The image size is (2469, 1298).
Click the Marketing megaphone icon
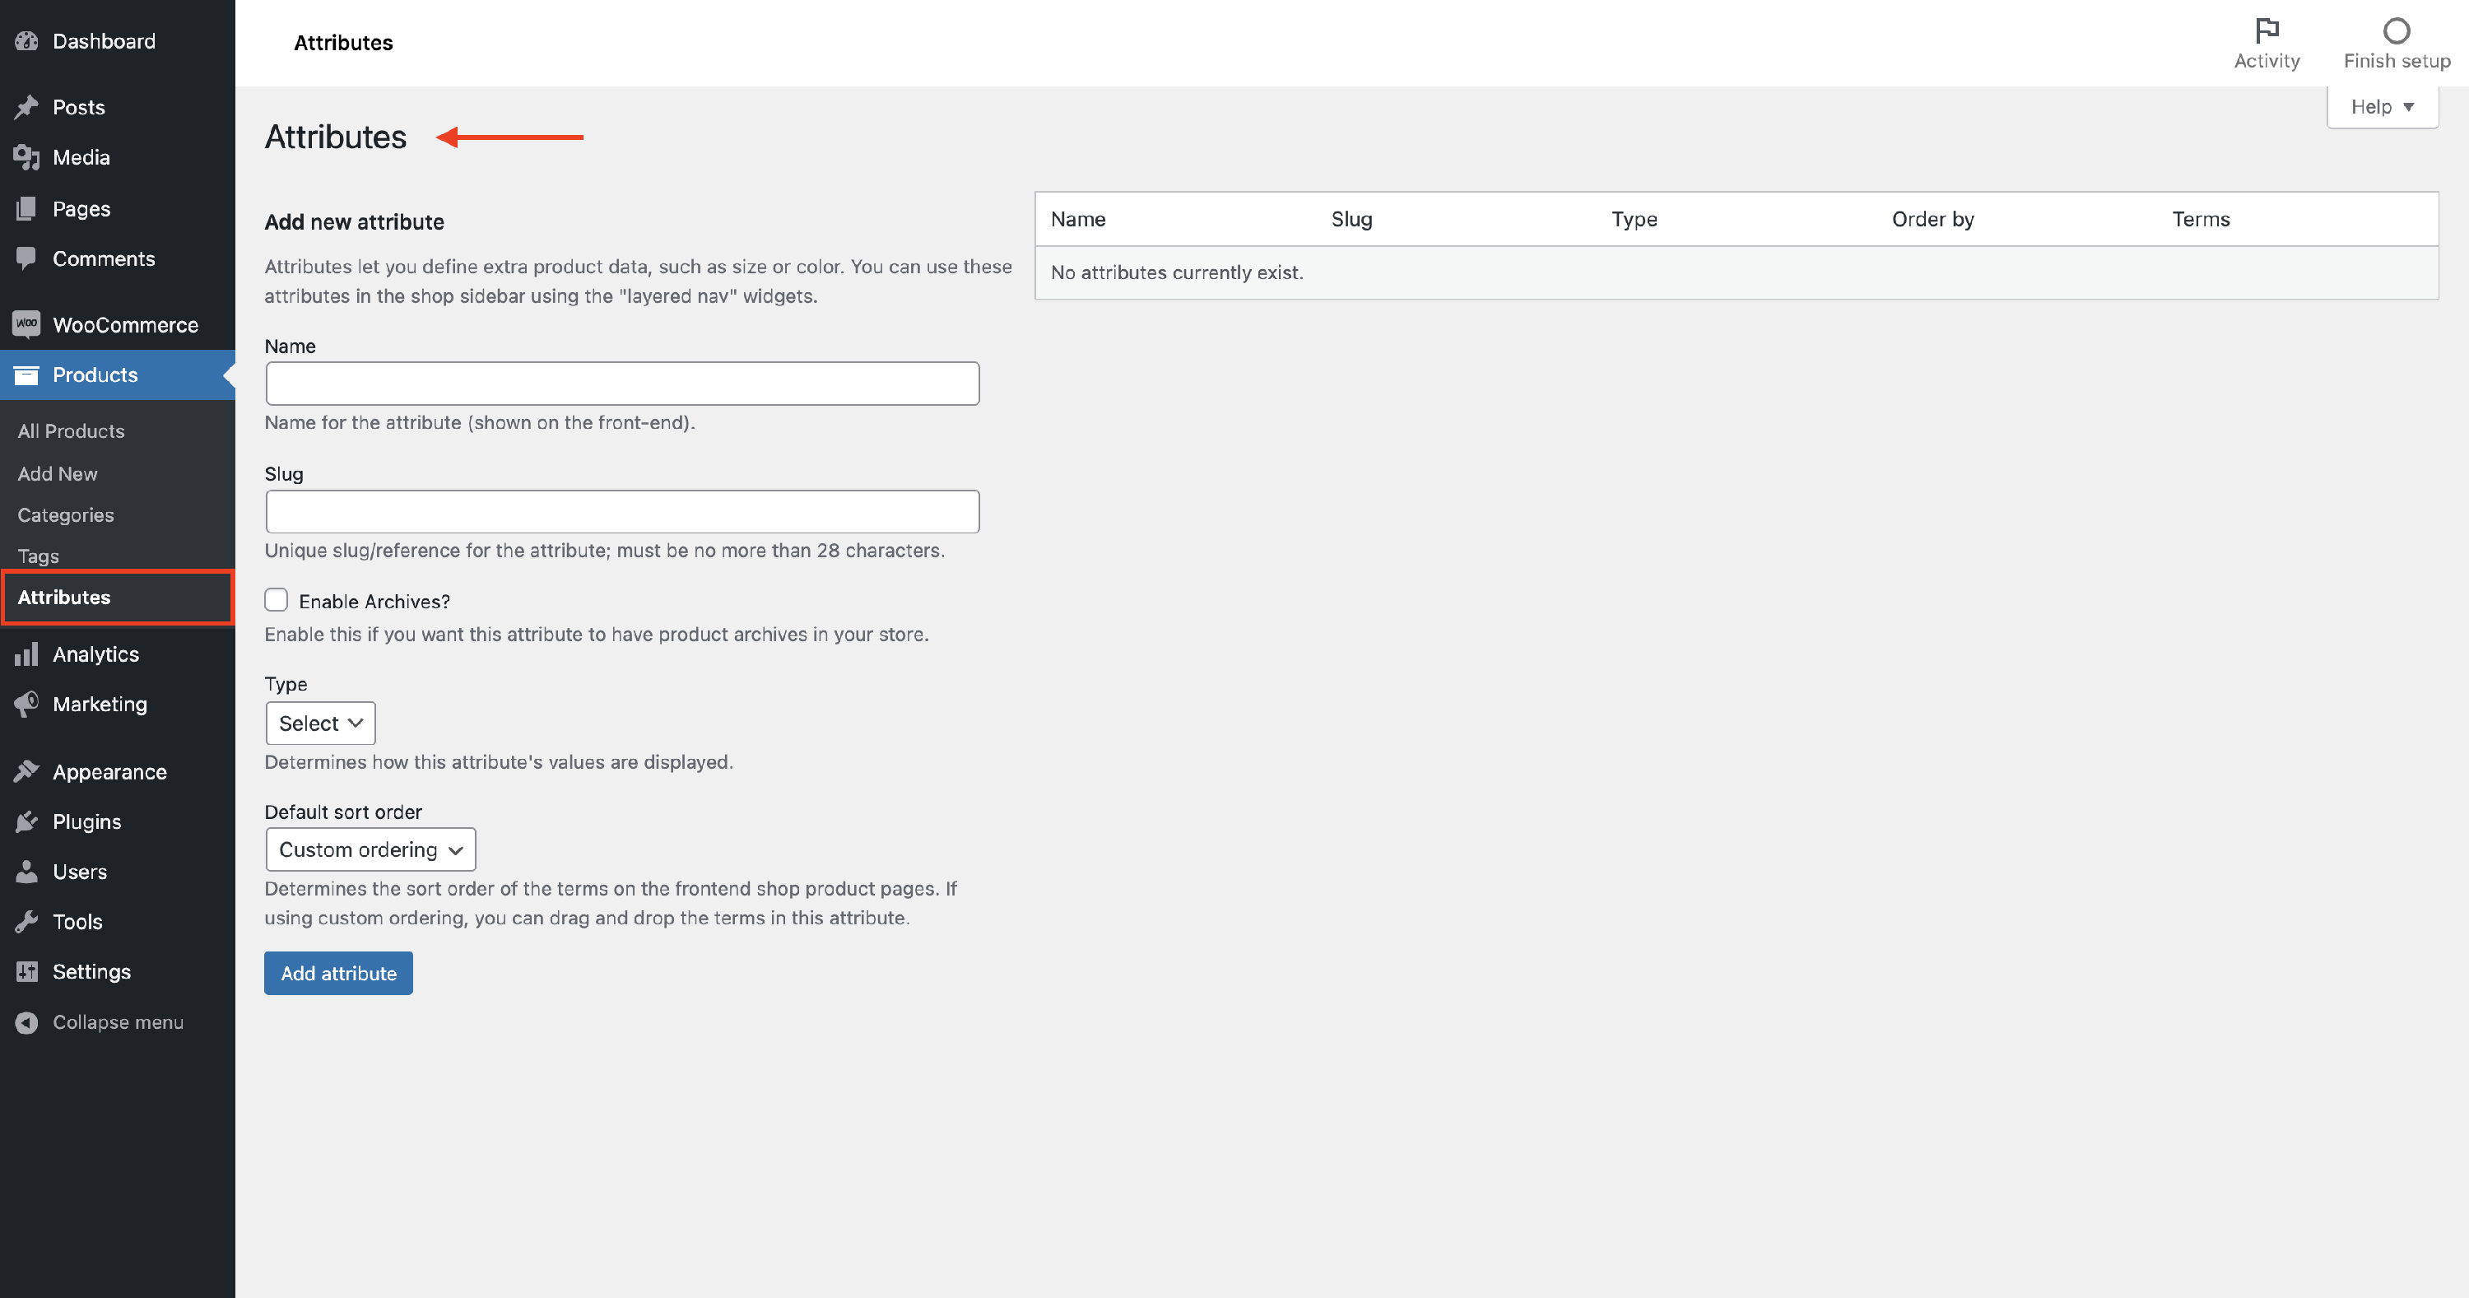click(x=27, y=704)
